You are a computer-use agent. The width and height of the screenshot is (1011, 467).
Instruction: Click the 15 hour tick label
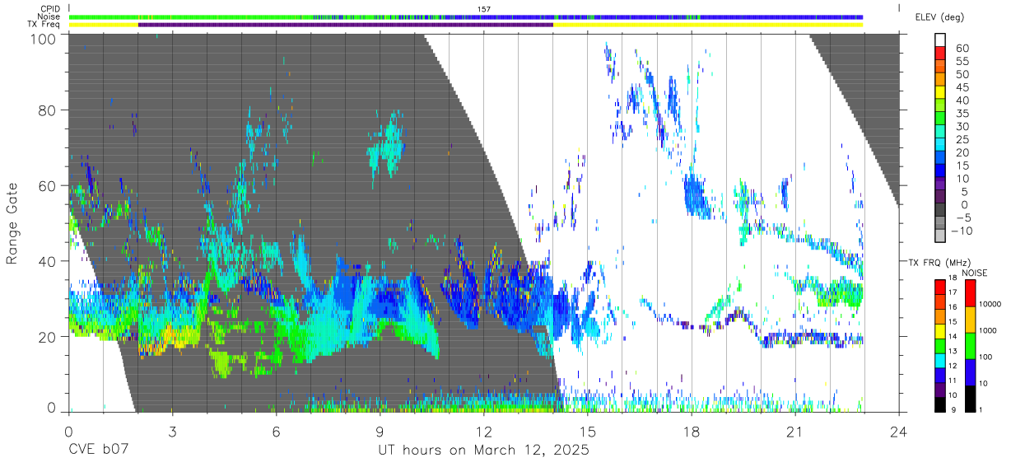pyautogui.click(x=588, y=432)
